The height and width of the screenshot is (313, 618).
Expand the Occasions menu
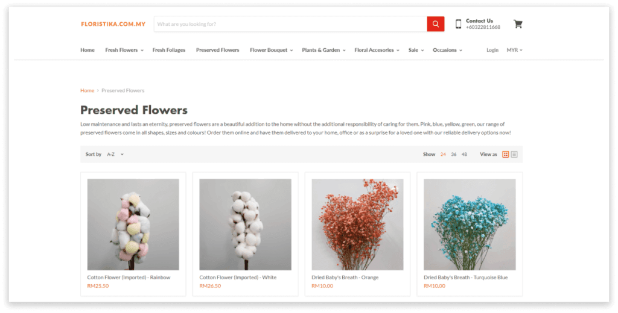pos(447,50)
